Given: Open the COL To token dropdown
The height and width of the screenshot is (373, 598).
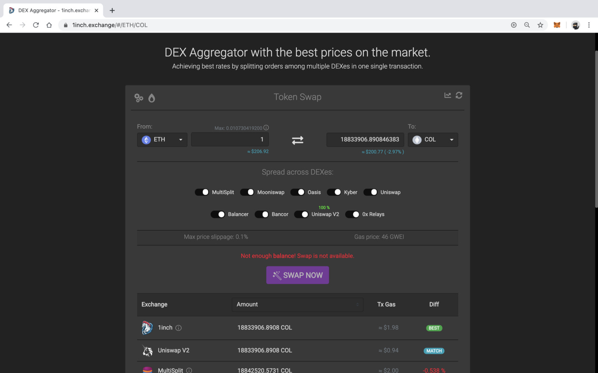Looking at the screenshot, I should 433,140.
